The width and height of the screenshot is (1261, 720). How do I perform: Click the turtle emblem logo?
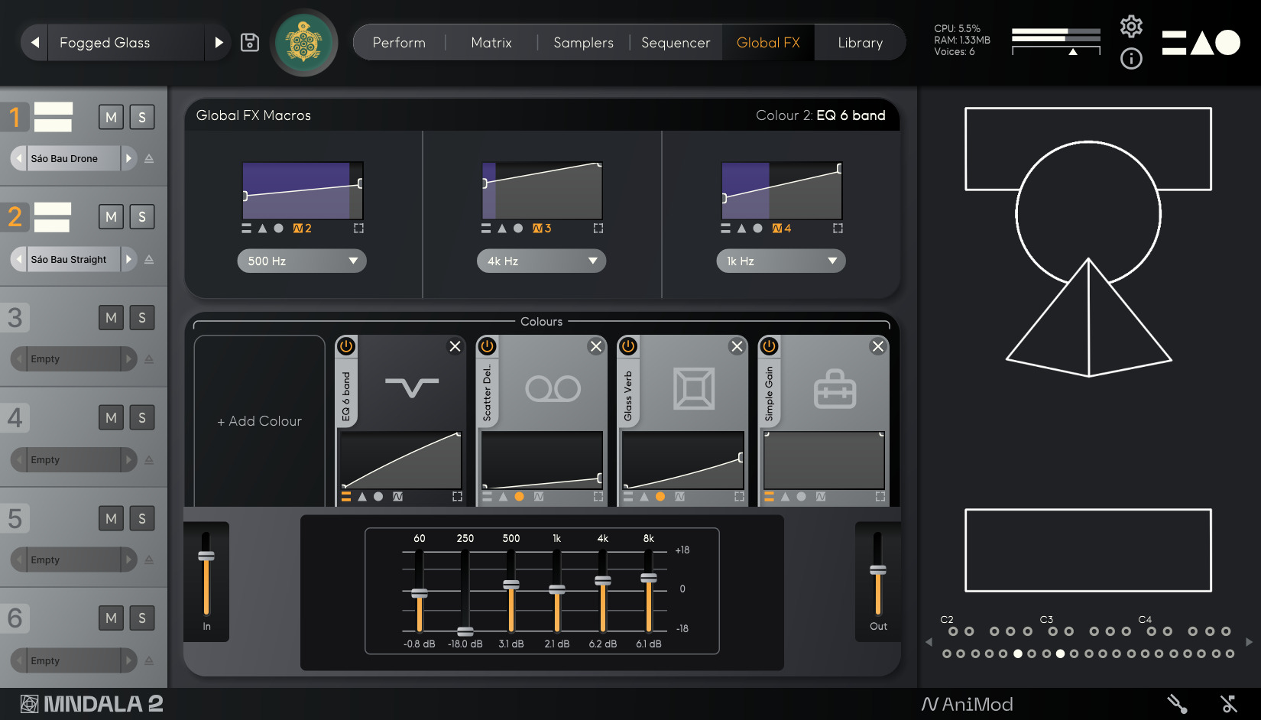[303, 43]
